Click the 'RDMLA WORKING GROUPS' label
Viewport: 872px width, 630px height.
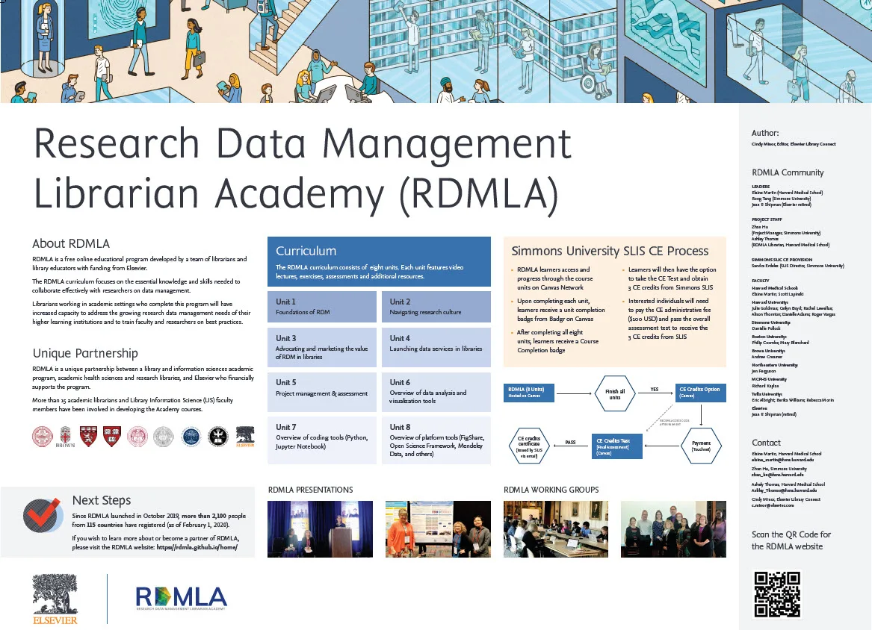click(551, 490)
